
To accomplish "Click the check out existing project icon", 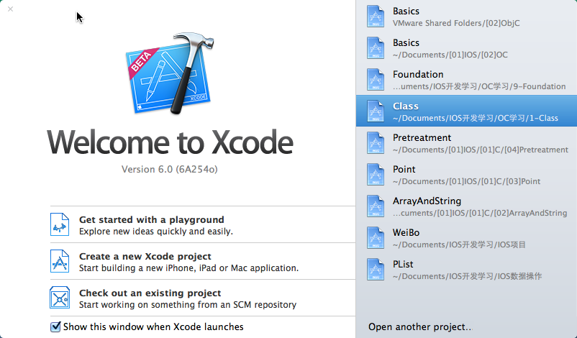I will (x=60, y=298).
